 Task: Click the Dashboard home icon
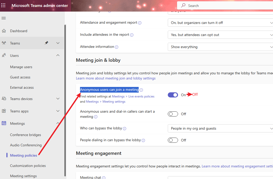click(x=4, y=31)
